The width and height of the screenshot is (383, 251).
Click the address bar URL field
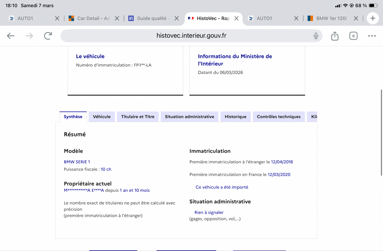tap(191, 36)
